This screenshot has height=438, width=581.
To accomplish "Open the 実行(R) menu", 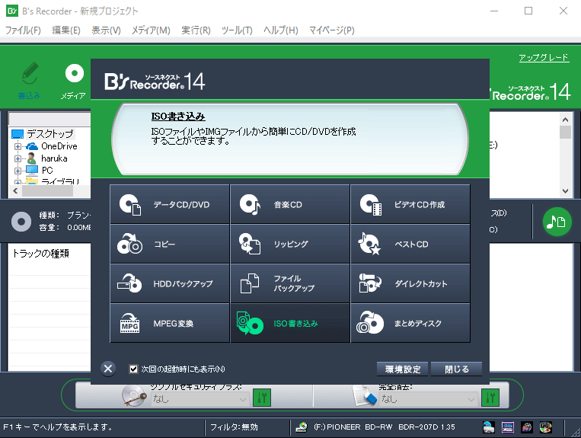I will pos(196,30).
